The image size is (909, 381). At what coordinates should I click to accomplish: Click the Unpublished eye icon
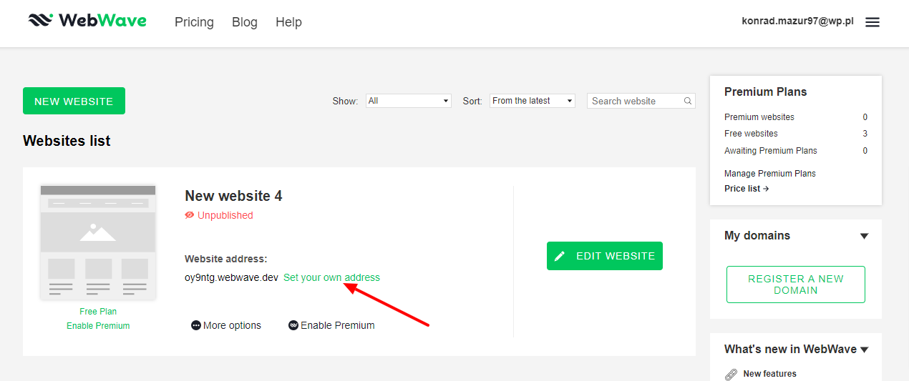pyautogui.click(x=190, y=215)
